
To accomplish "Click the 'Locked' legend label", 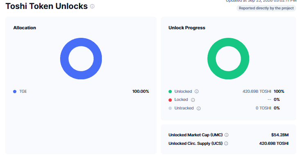I will tap(181, 99).
